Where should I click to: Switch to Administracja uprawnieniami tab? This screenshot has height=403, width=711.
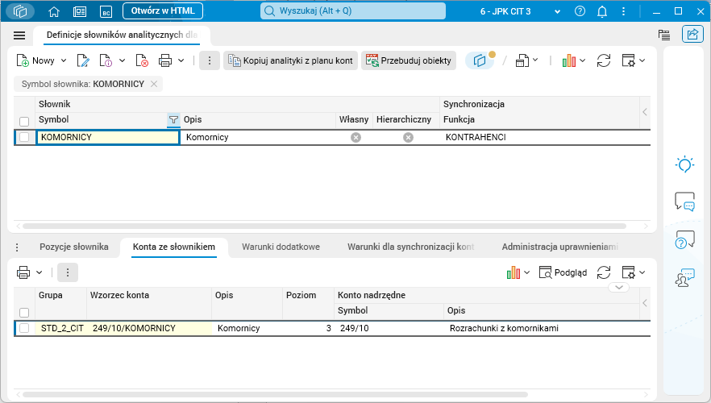[x=560, y=247]
